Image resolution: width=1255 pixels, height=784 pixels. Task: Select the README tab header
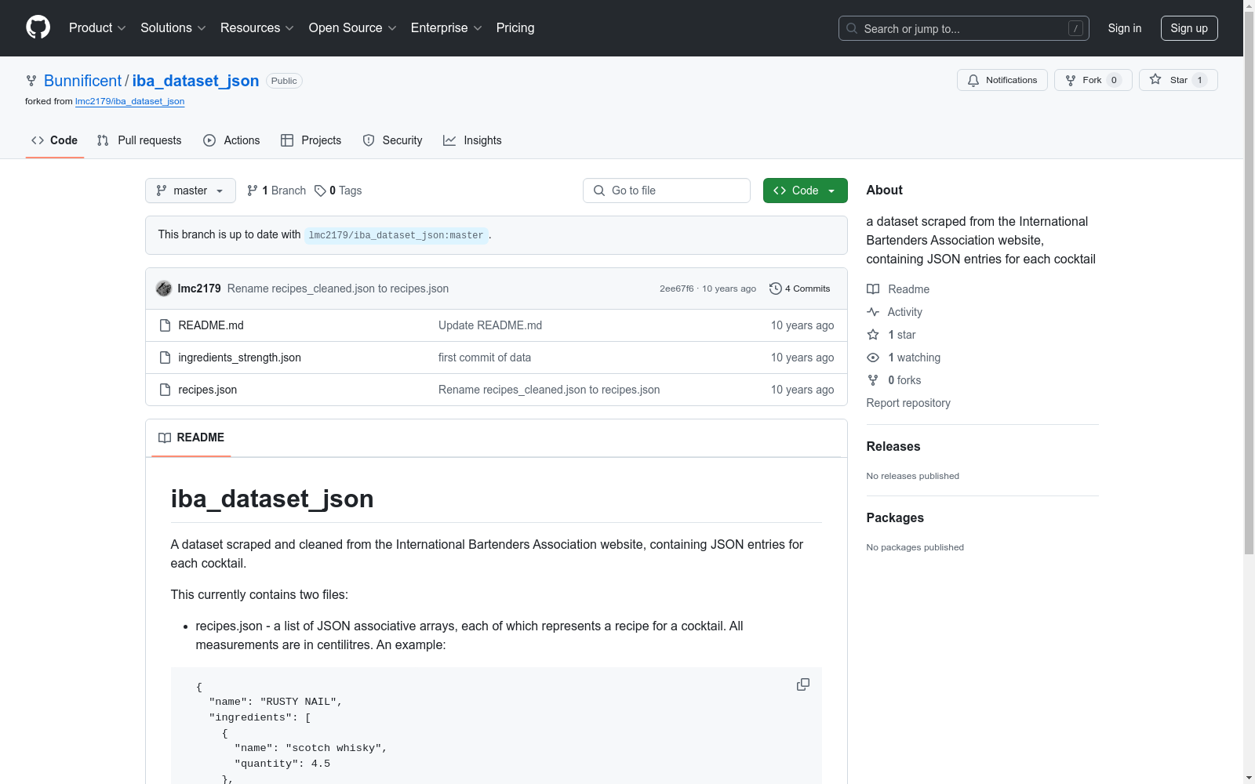[x=191, y=437]
